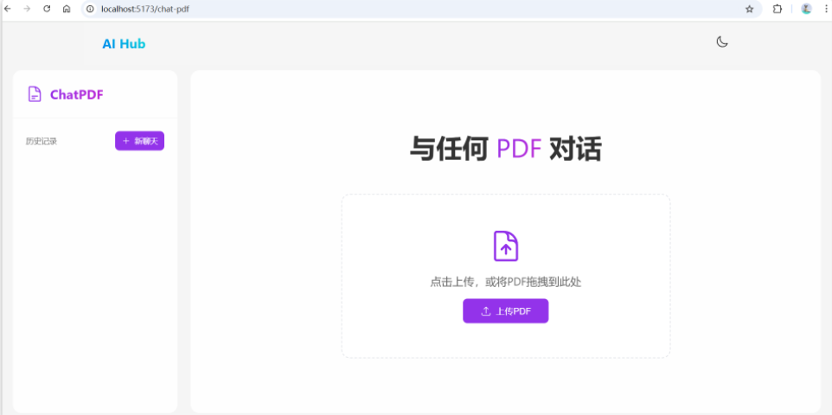Click the ChatPDF sidebar title

76,95
